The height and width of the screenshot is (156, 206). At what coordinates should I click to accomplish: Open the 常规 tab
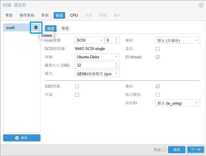point(9,15)
